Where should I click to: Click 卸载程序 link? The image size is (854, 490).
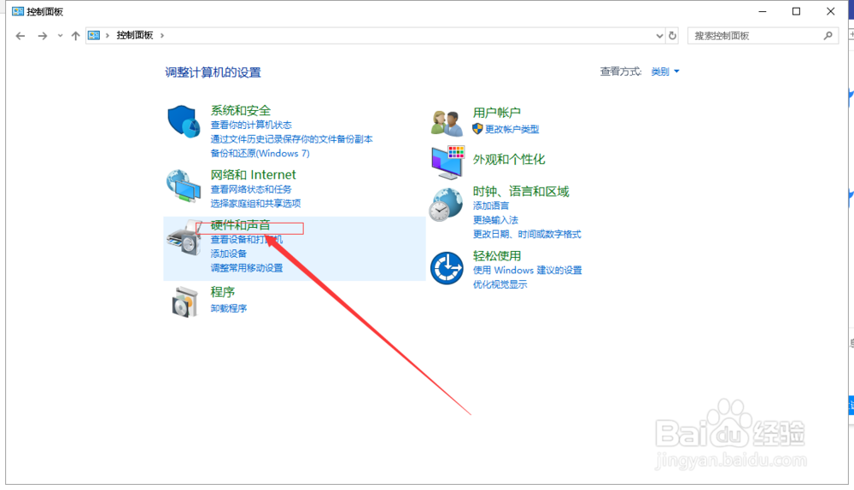pos(228,309)
